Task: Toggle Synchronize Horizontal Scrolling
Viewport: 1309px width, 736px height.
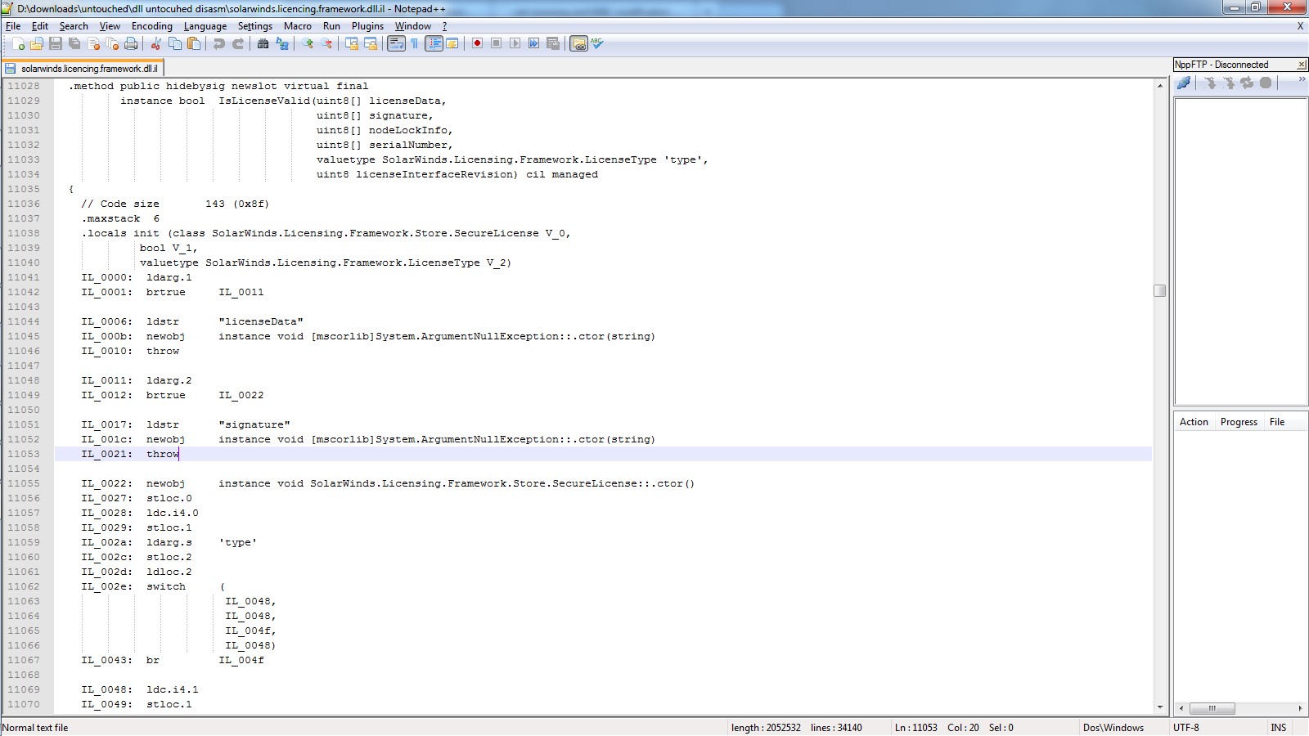Action: click(371, 44)
